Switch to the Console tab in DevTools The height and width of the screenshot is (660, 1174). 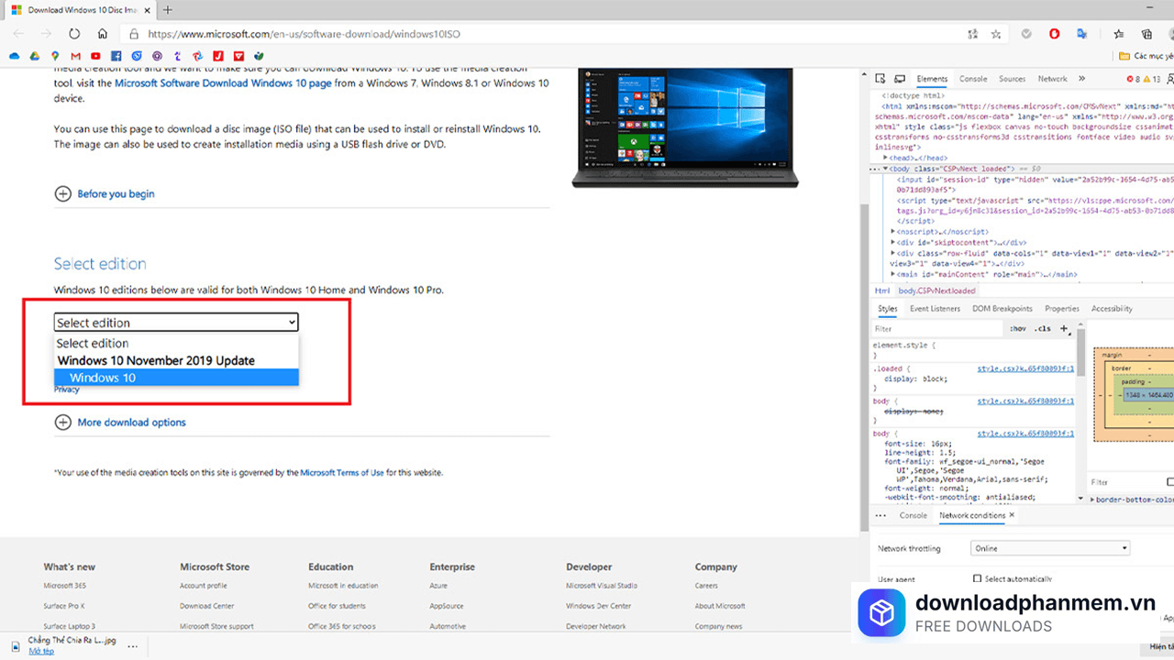click(x=972, y=79)
